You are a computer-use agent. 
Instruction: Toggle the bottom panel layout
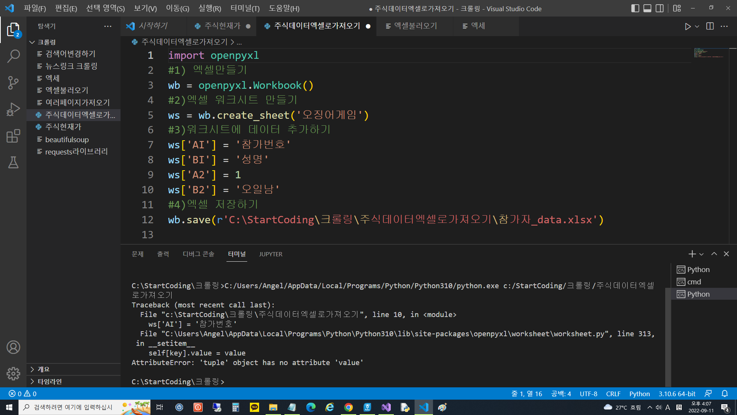click(x=647, y=8)
